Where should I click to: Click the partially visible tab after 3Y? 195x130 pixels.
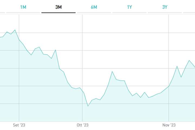pos(190,7)
